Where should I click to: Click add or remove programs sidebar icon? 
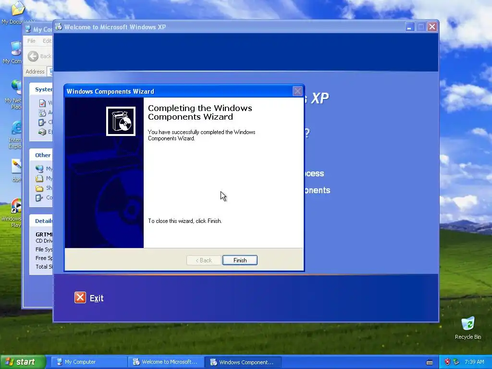tap(42, 112)
